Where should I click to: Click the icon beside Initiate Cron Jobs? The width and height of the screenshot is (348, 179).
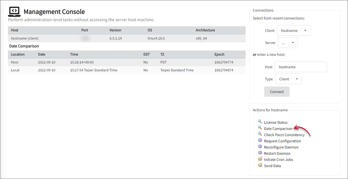260,159
